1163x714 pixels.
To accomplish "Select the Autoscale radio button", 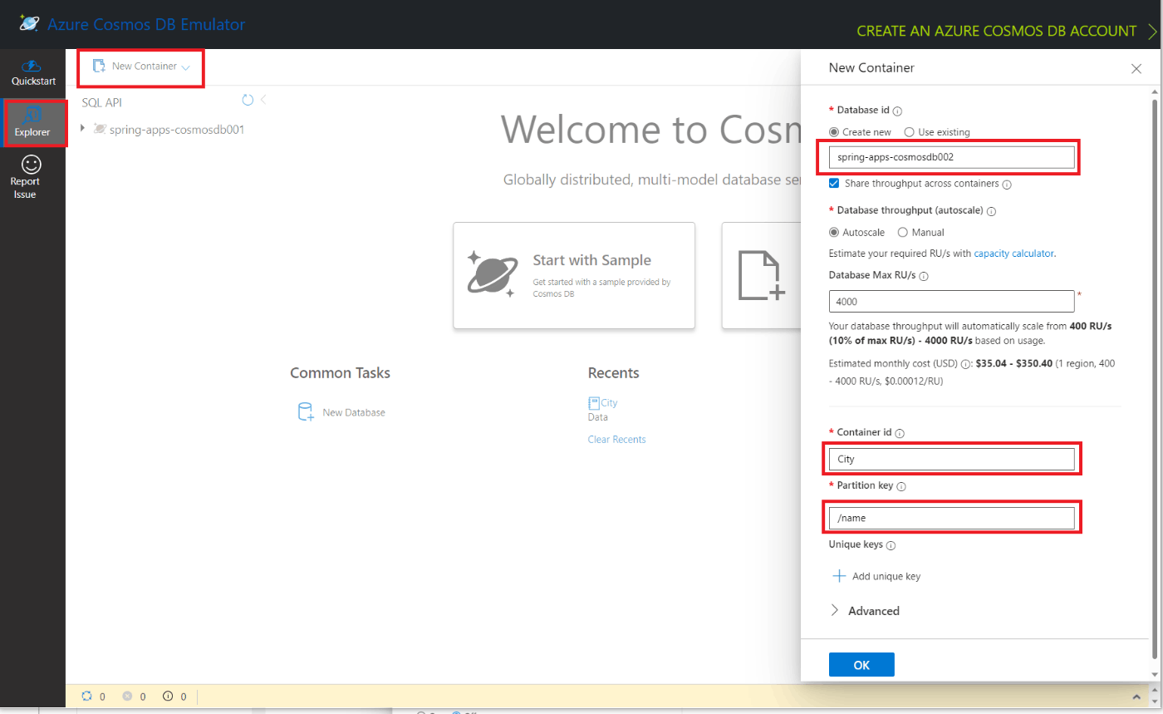I will tap(834, 233).
